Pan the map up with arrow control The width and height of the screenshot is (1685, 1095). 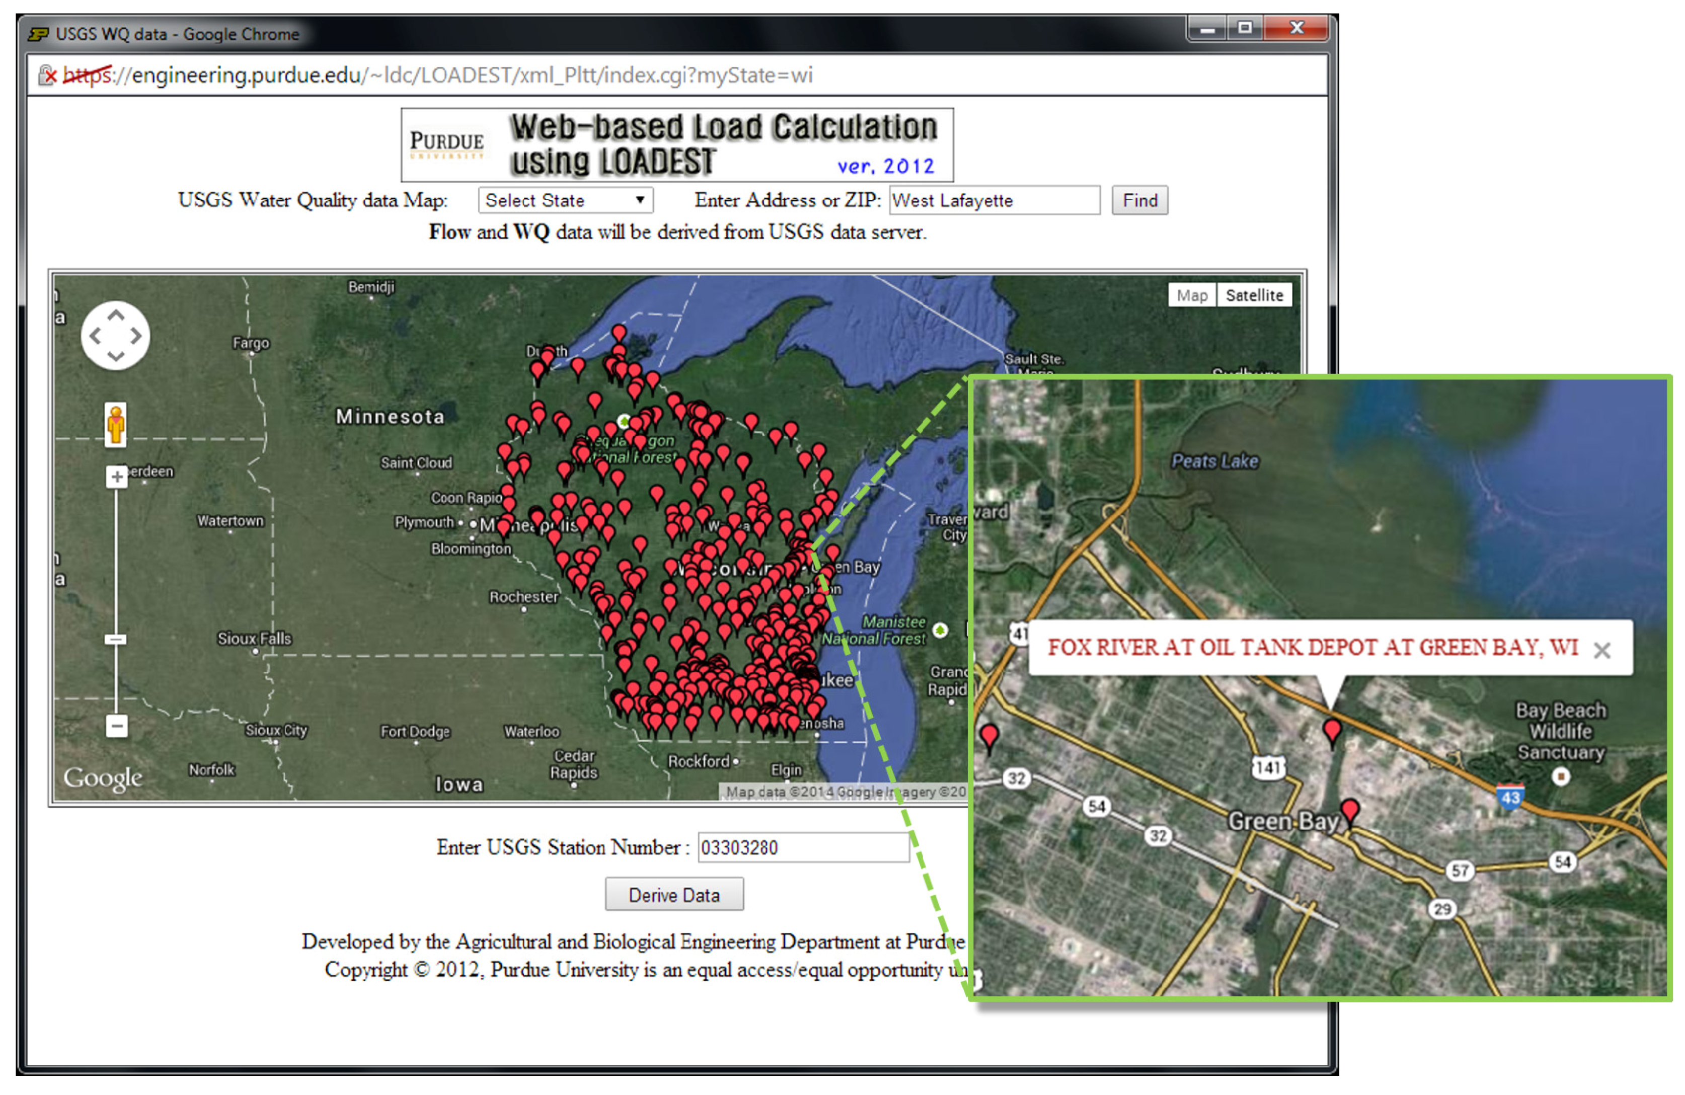pyautogui.click(x=116, y=315)
